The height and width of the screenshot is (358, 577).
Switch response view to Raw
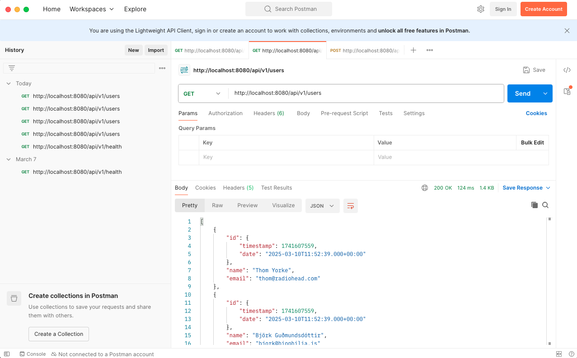[x=217, y=205]
